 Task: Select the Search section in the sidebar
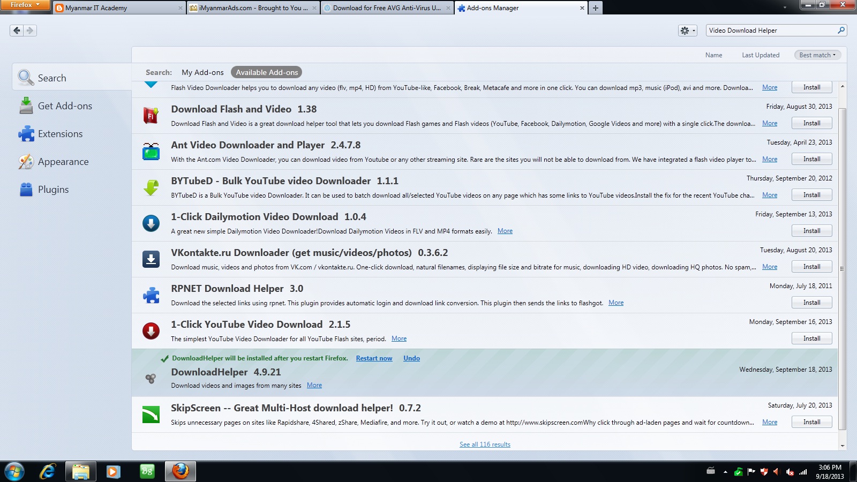coord(52,77)
